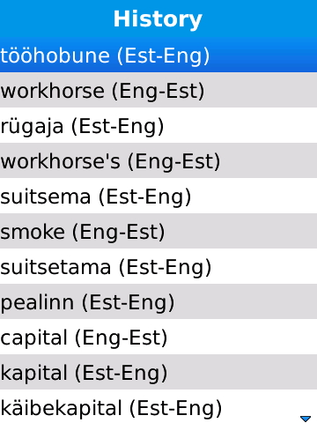317x423 pixels.
Task: Choose the workhorse's (Eng-Est) entry
Action: 158,160
